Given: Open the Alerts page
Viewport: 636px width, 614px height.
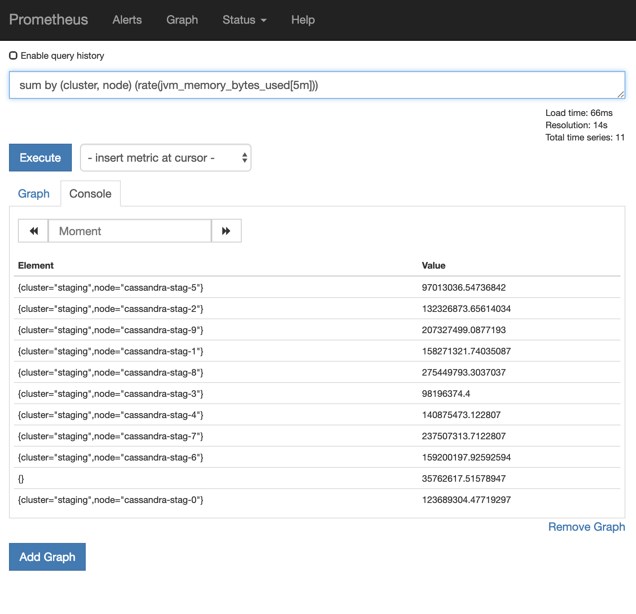Looking at the screenshot, I should pos(127,20).
